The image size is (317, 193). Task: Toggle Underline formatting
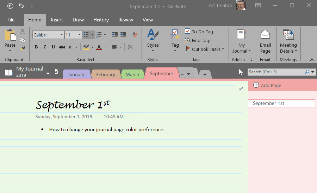tap(53, 47)
